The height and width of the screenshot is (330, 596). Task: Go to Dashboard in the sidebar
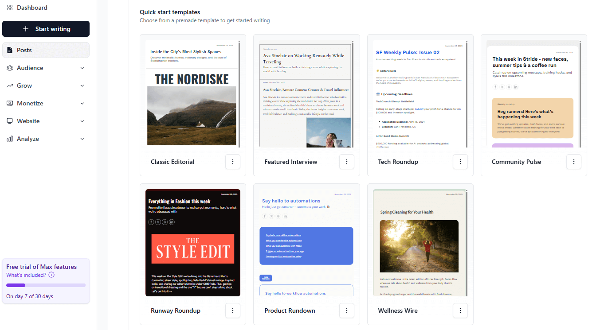(32, 8)
